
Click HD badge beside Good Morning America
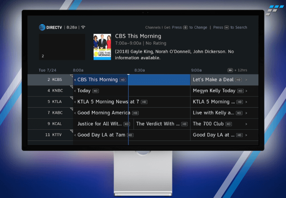pyautogui.click(x=136, y=113)
